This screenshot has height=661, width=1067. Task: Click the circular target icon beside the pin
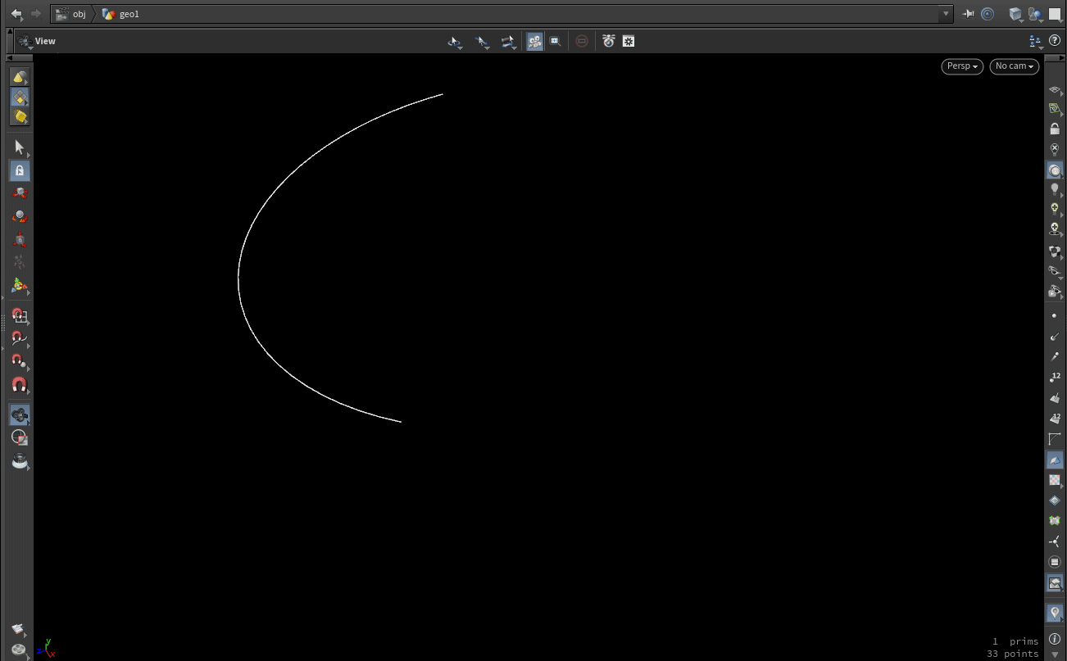click(x=987, y=14)
